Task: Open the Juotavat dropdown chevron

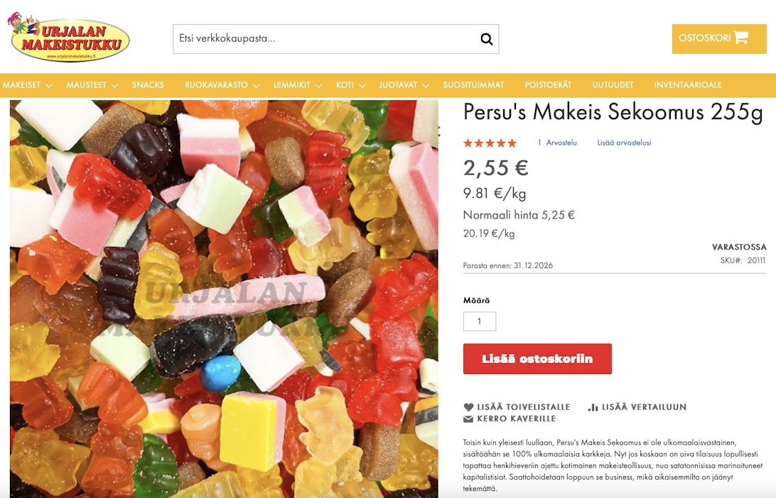Action: (x=426, y=86)
